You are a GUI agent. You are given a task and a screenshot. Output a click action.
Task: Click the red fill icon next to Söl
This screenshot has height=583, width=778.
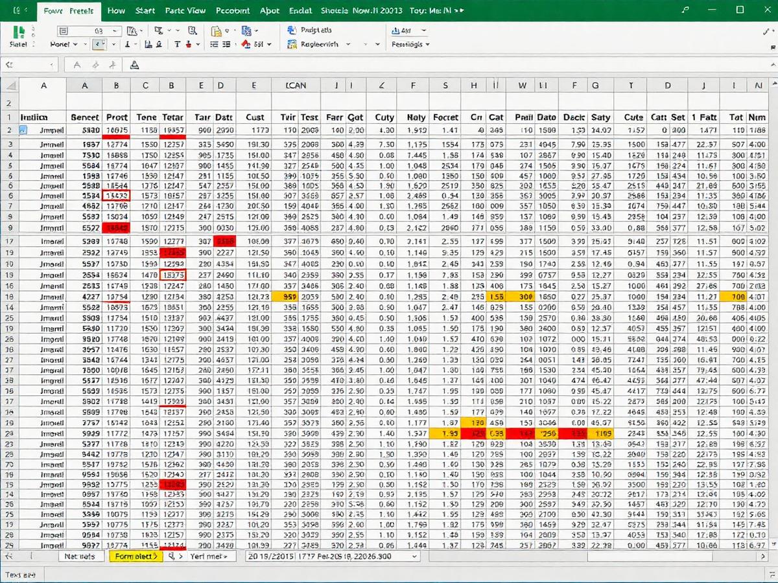point(246,44)
